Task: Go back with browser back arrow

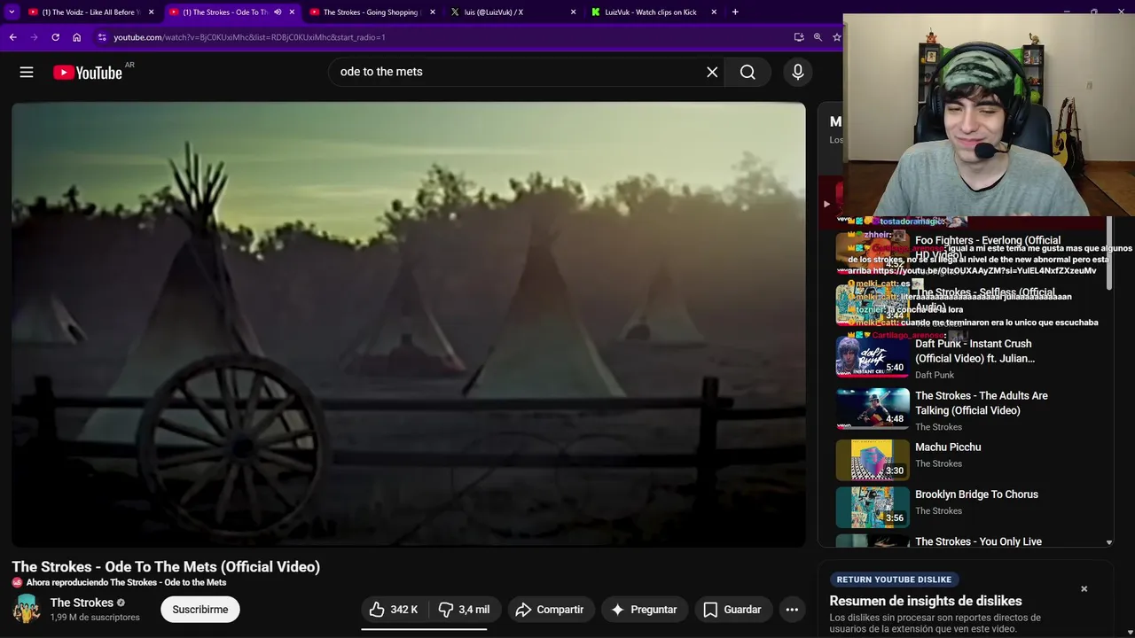Action: [x=12, y=37]
